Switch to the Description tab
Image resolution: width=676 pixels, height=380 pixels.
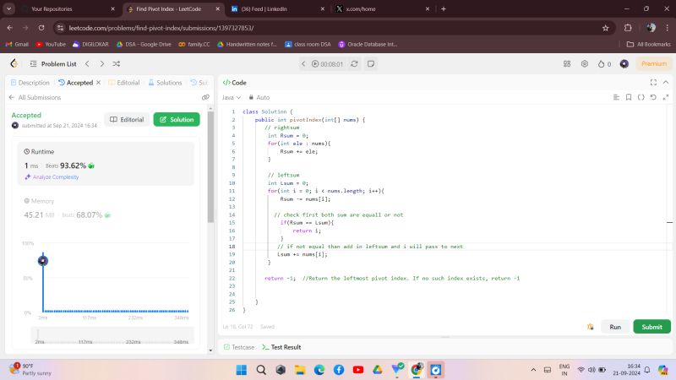[x=30, y=82]
